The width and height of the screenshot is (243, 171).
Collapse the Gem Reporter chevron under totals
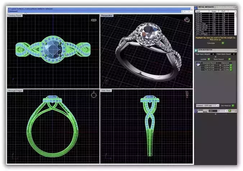pos(215,57)
